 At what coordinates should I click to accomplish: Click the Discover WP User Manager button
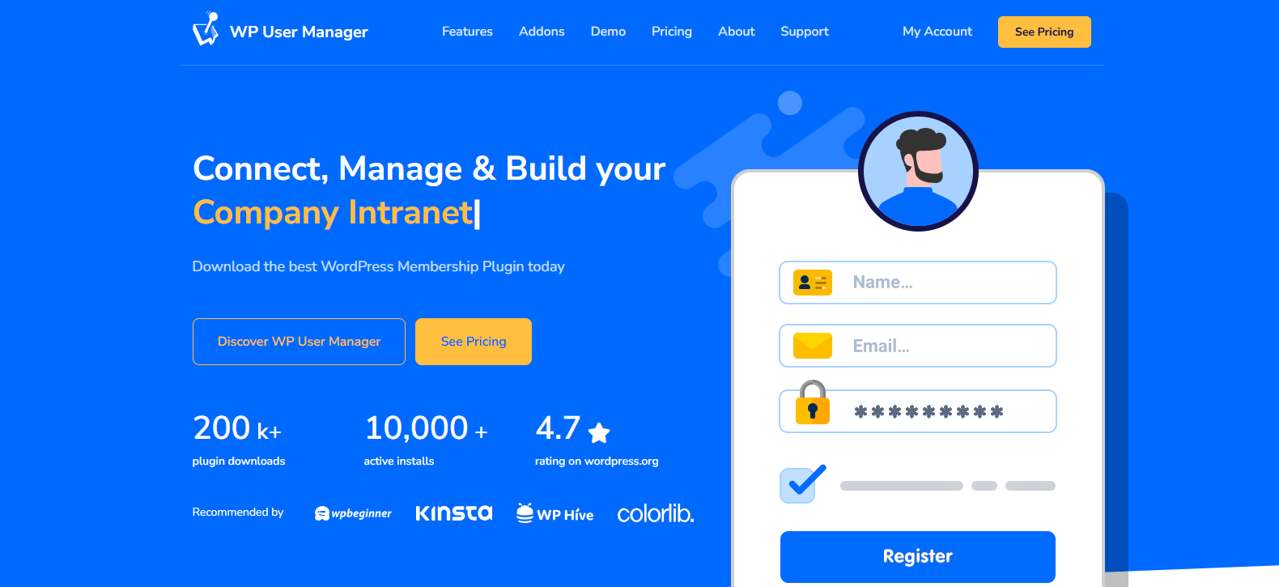299,342
